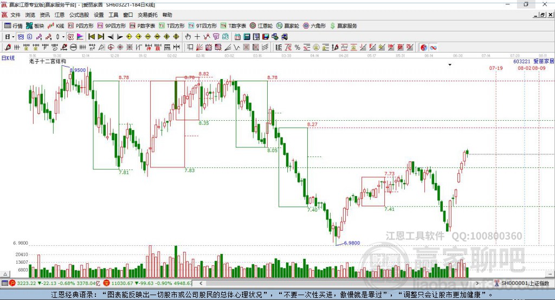The width and height of the screenshot is (555, 300).
Task: Open the 江恩 menu
Action: coord(60,15)
